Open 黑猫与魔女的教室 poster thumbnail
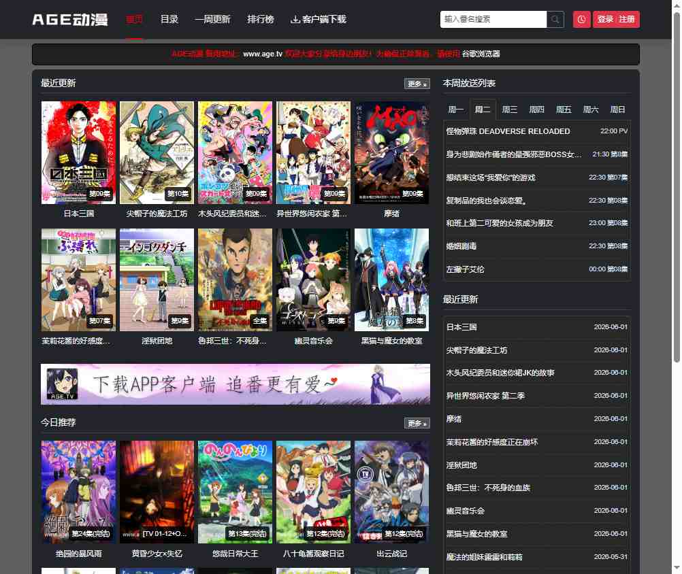 [x=392, y=280]
